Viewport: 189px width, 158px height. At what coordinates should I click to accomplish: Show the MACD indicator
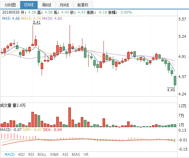point(10,154)
